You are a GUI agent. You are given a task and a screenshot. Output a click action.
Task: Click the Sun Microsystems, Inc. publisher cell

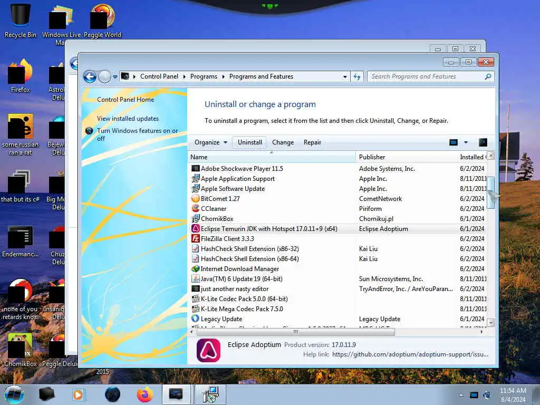coord(391,279)
